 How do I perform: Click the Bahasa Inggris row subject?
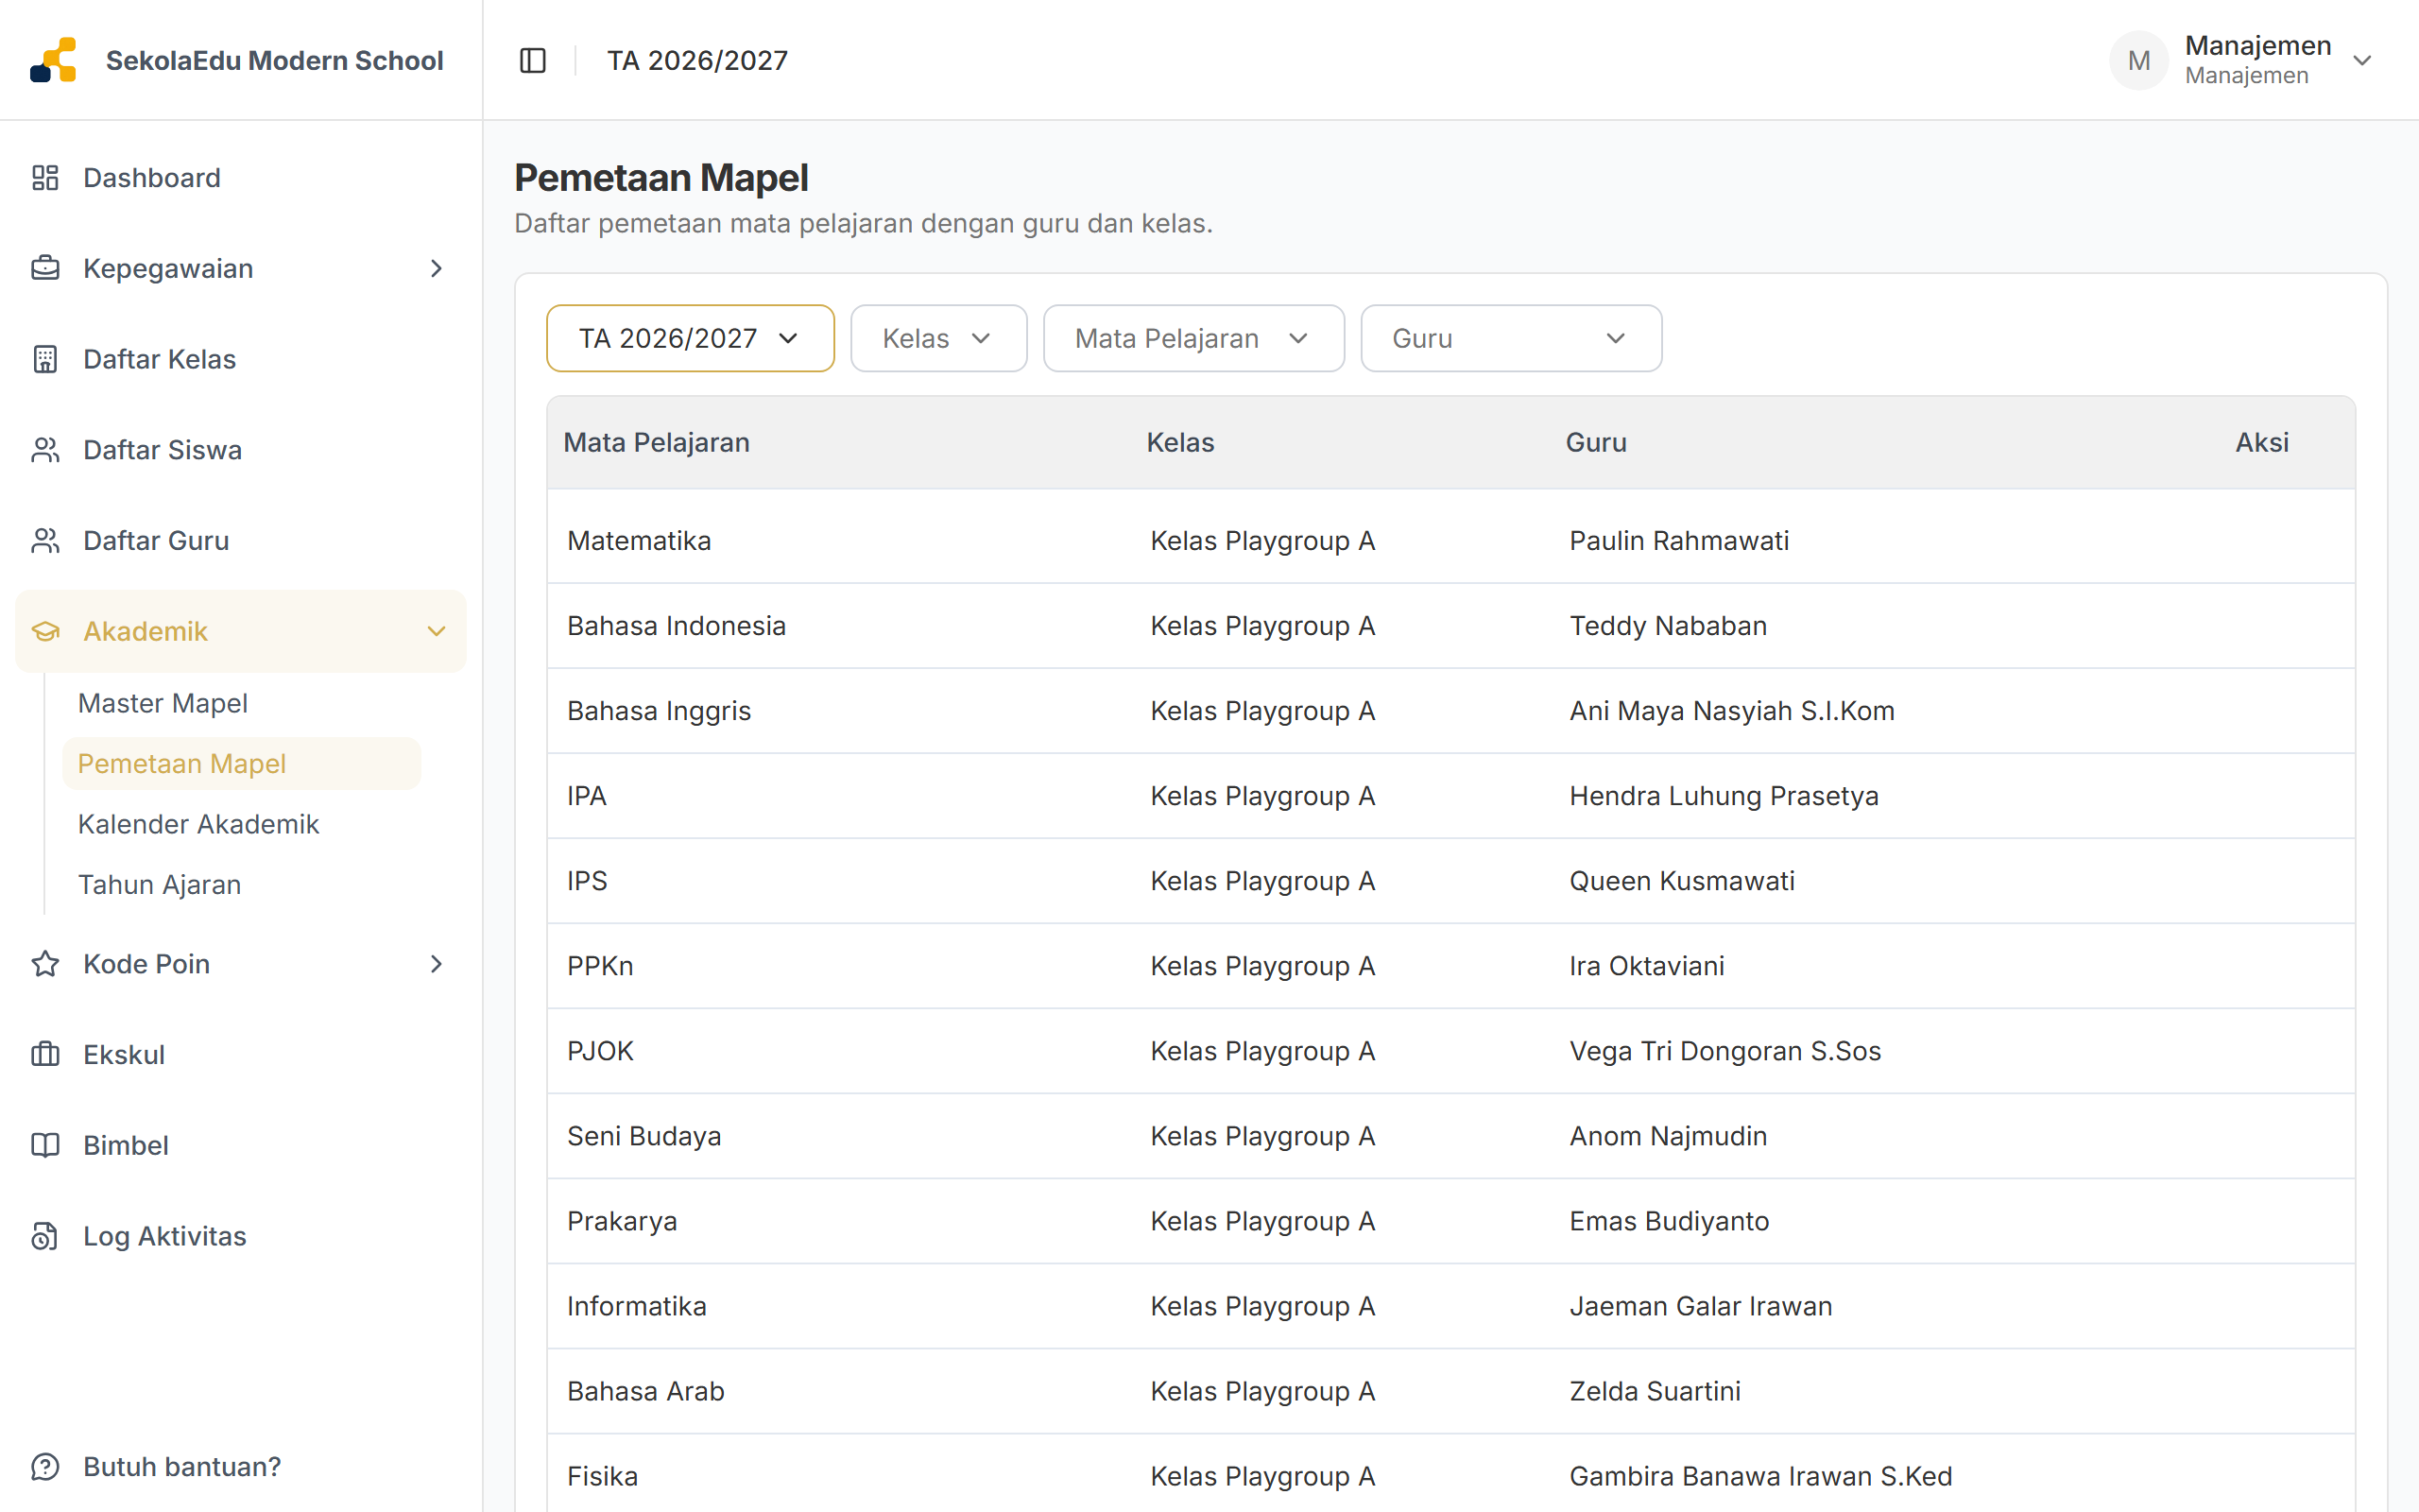[x=659, y=710]
